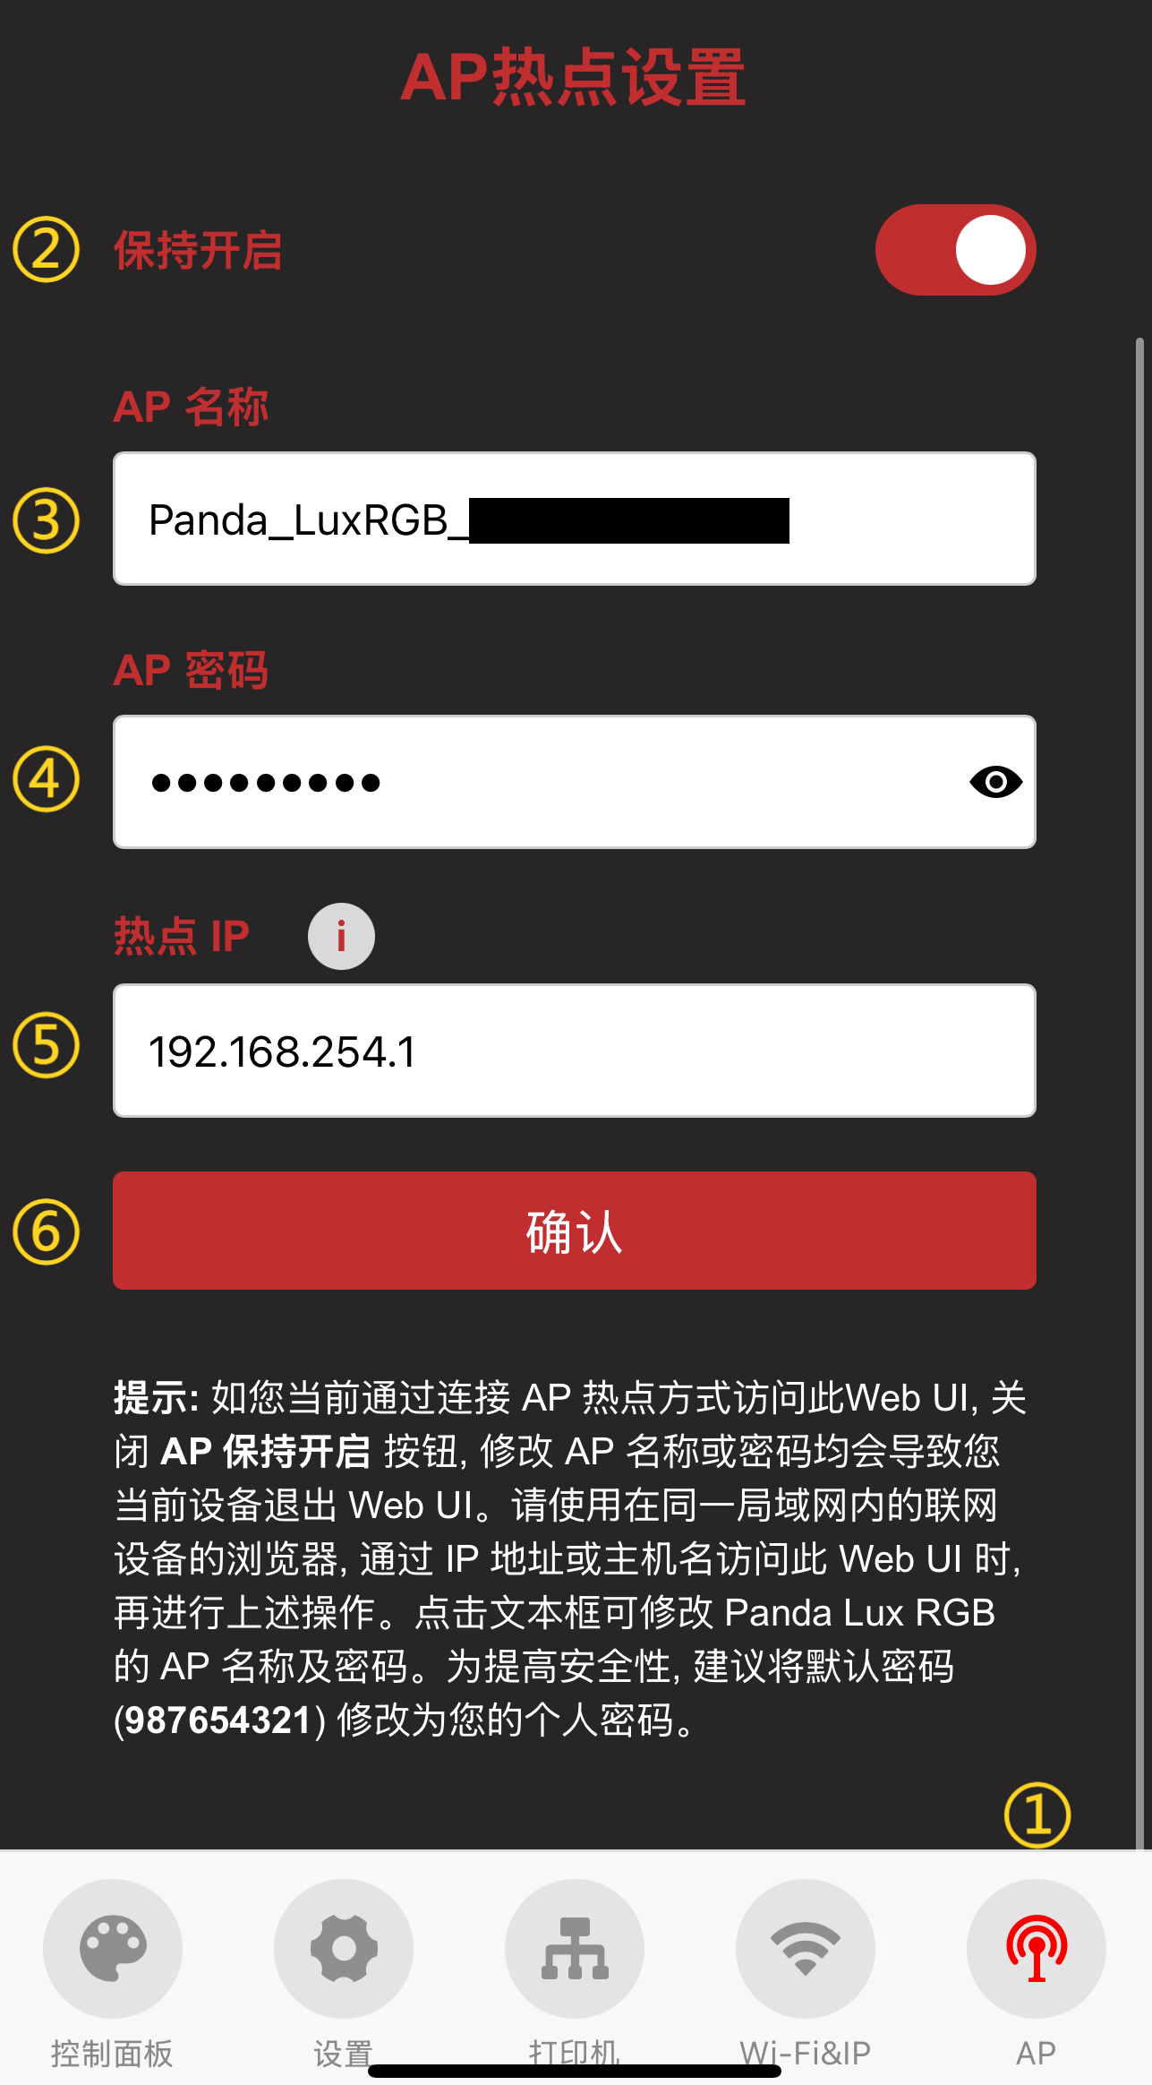Go to the 打印机 tab label
The height and width of the screenshot is (2085, 1152).
(575, 2053)
